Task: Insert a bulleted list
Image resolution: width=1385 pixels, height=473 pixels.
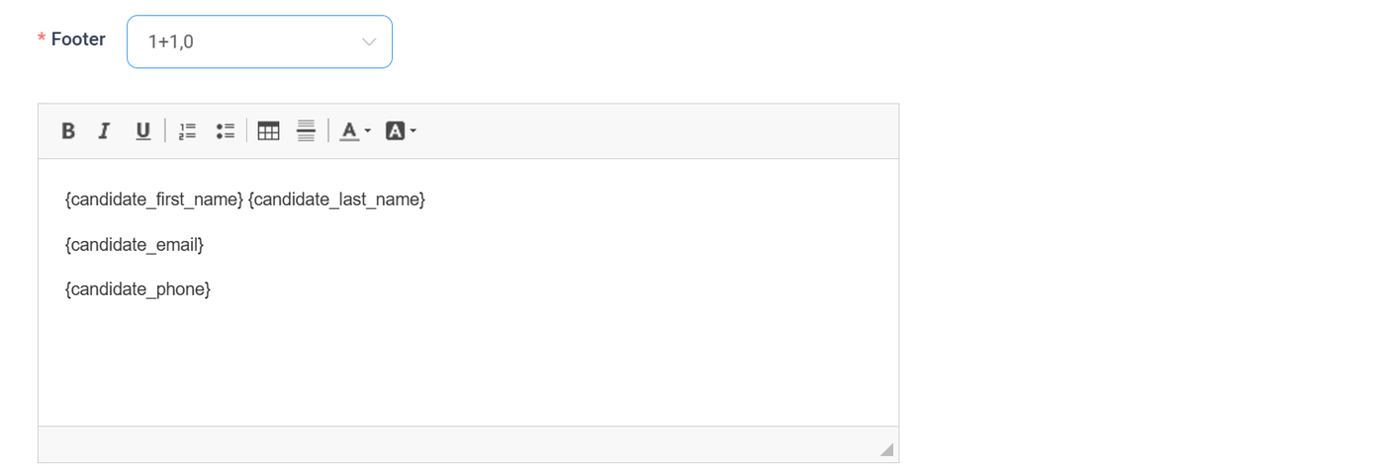Action: click(225, 131)
